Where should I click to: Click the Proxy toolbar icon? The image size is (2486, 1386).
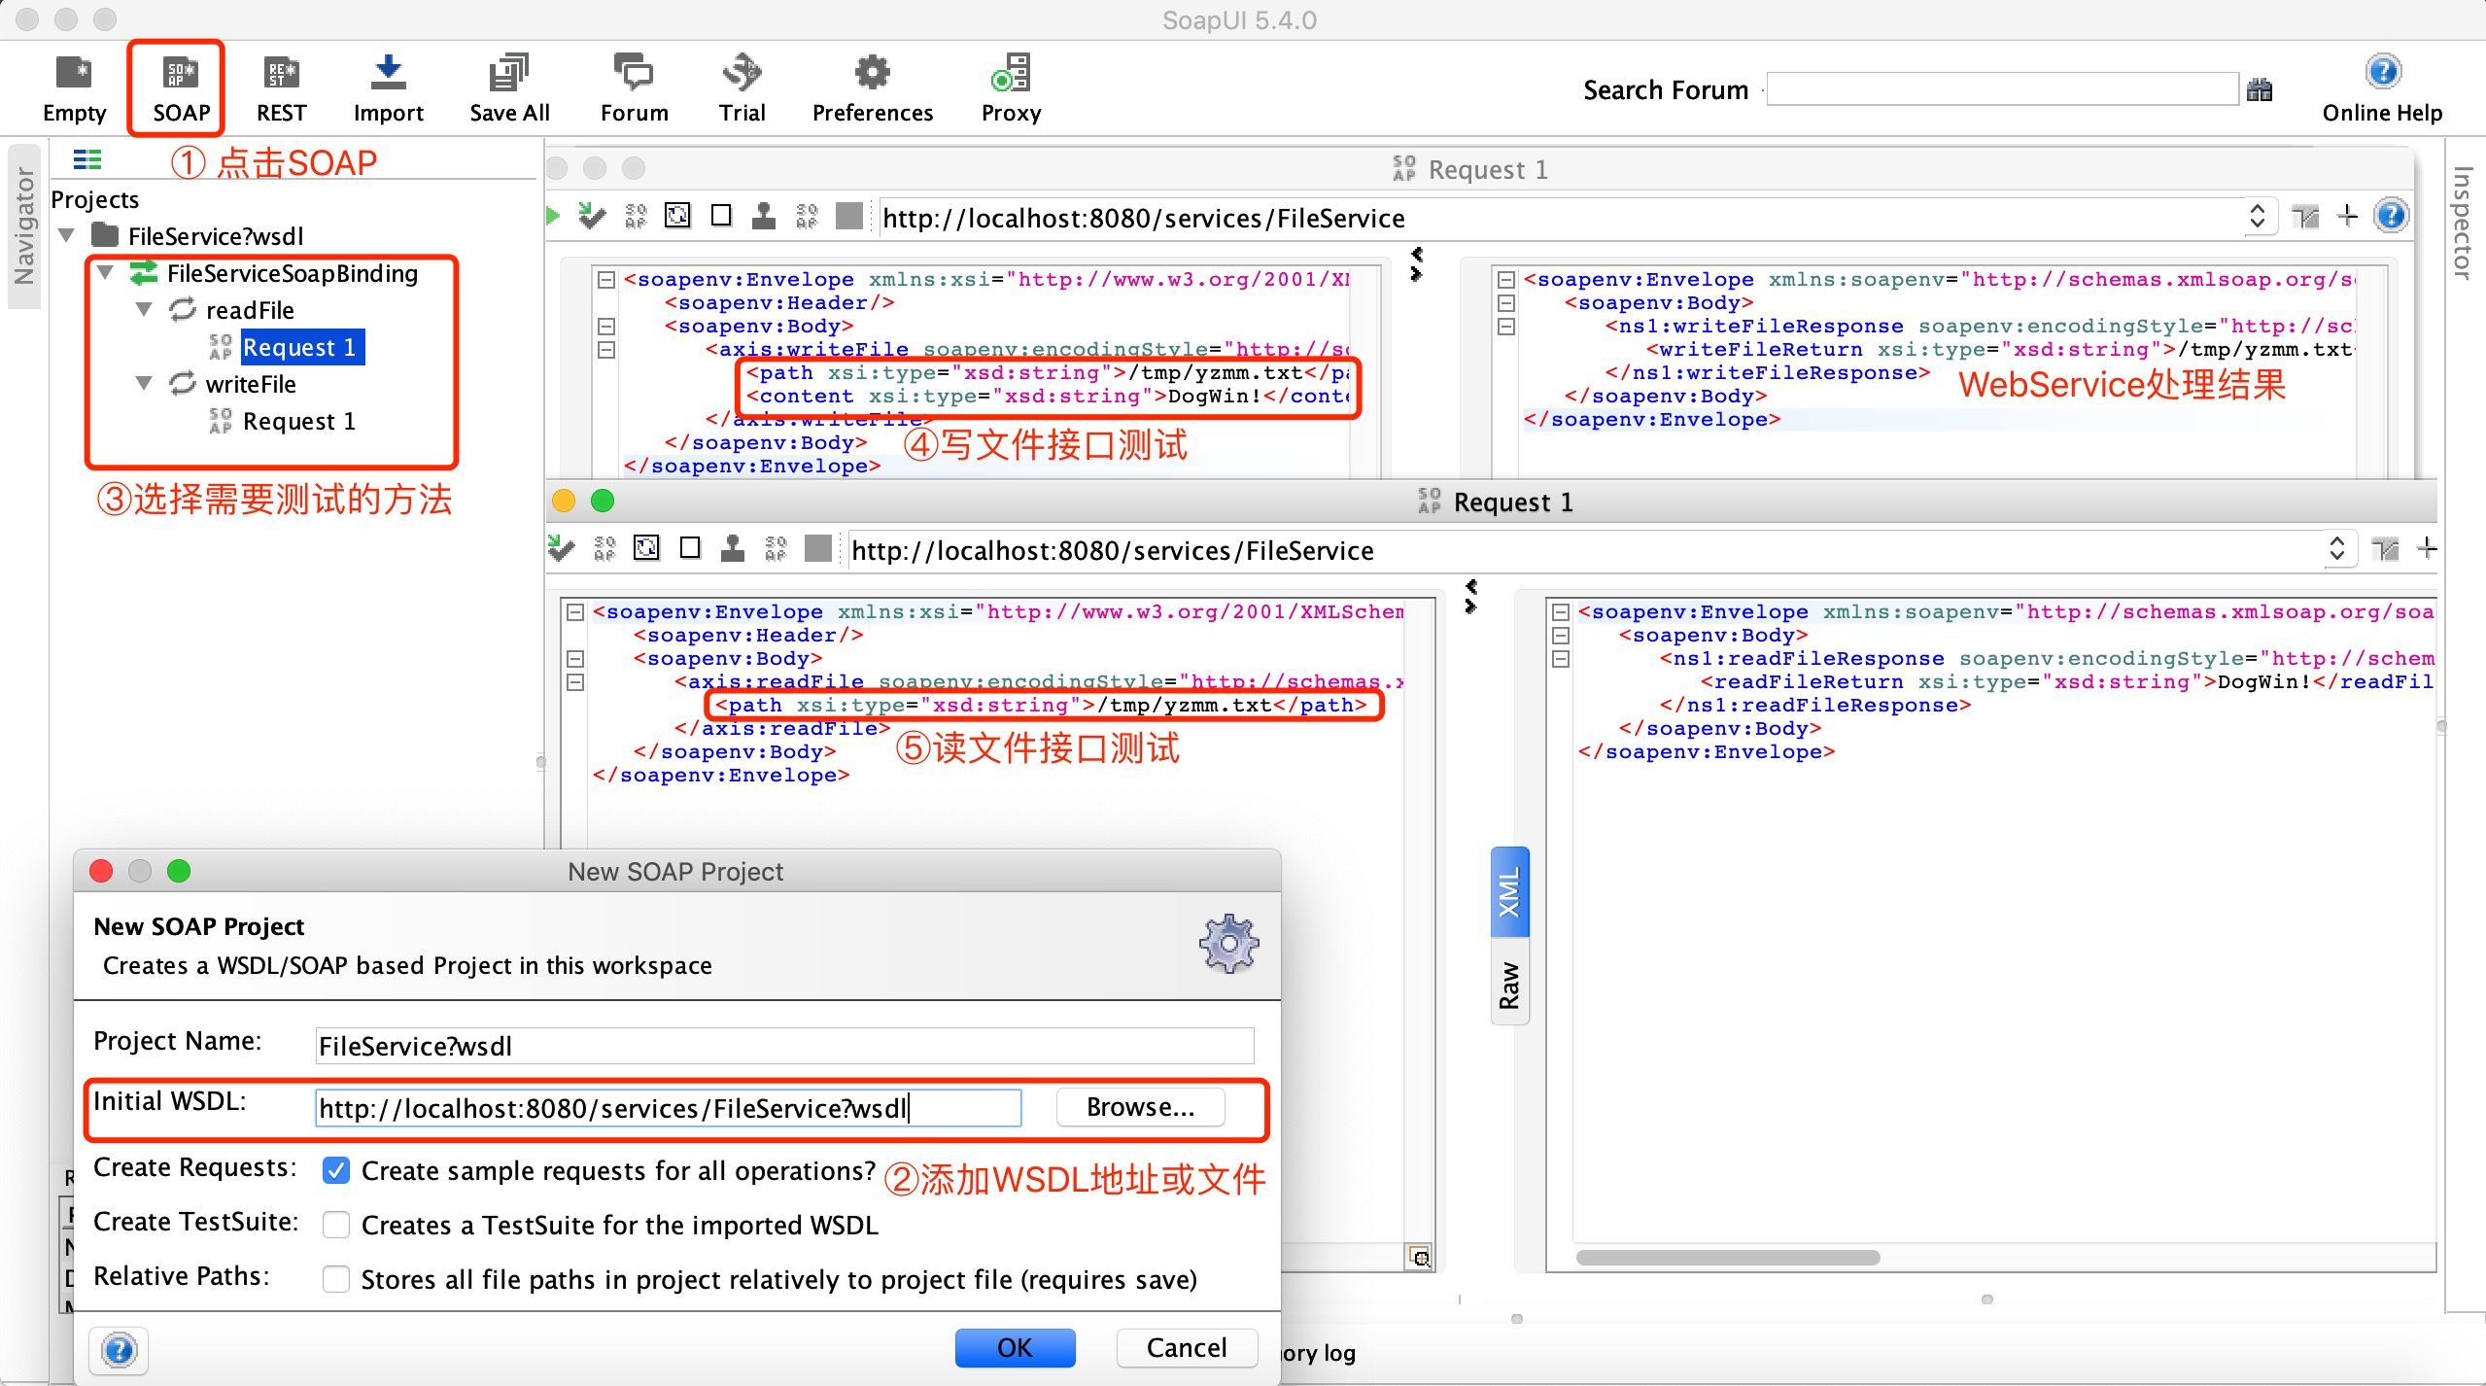point(1011,74)
